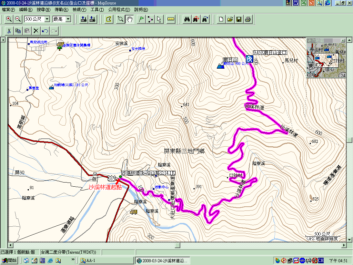Open the 搜尋(N) menu
This screenshot has width=353, height=265.
click(43, 10)
